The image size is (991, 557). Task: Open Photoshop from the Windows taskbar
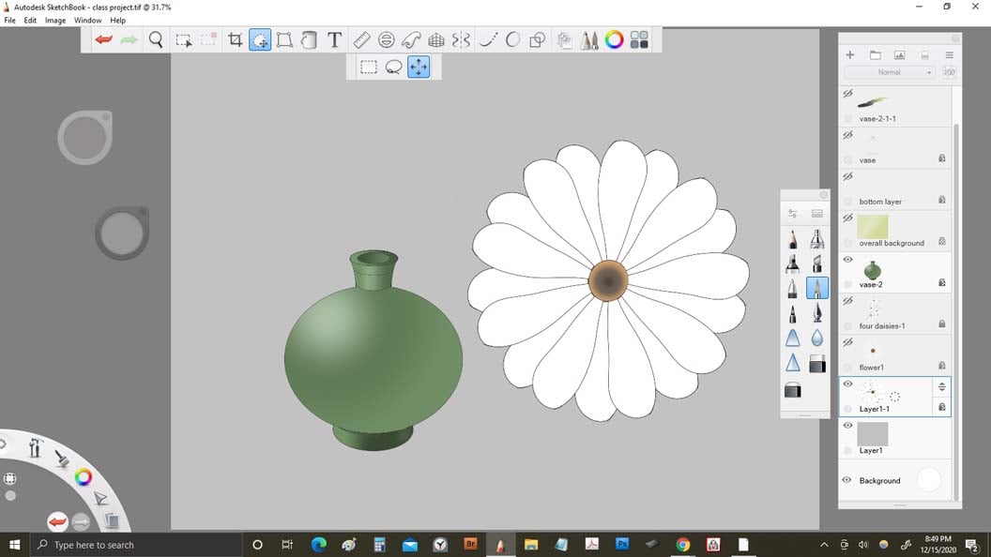pos(622,544)
